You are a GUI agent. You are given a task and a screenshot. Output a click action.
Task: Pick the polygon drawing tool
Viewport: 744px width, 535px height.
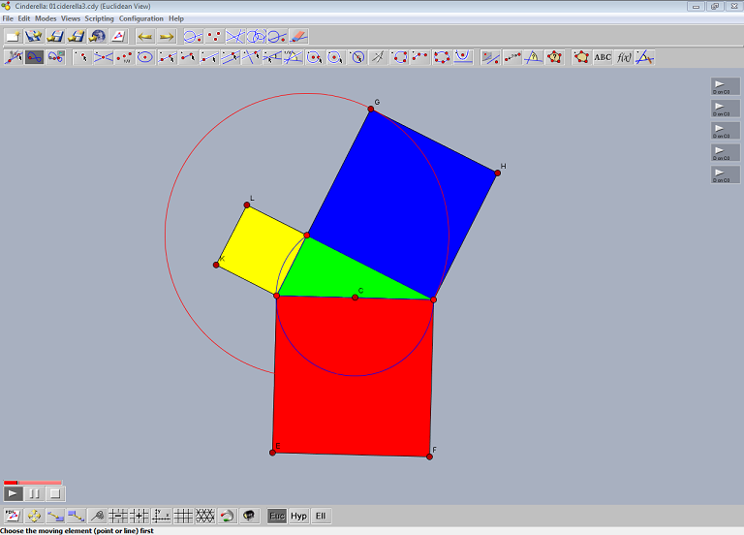[581, 57]
